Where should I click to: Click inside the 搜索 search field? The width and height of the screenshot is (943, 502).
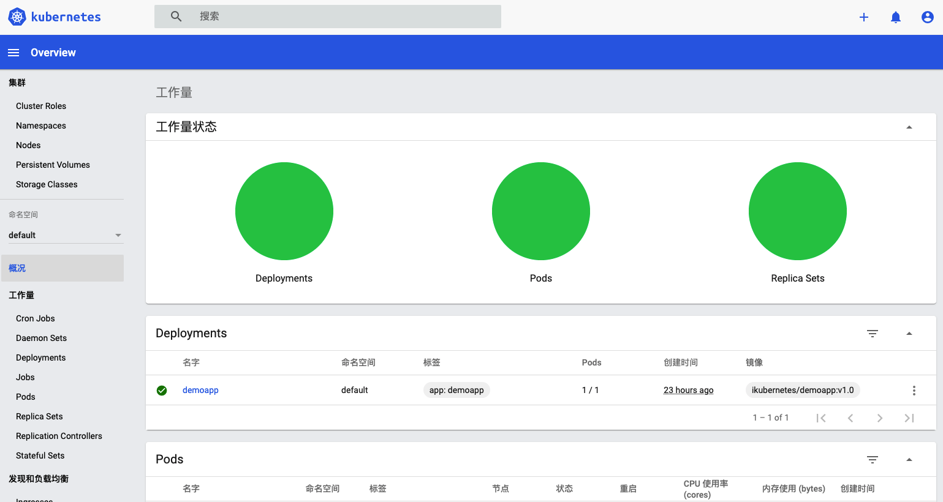tap(306, 16)
